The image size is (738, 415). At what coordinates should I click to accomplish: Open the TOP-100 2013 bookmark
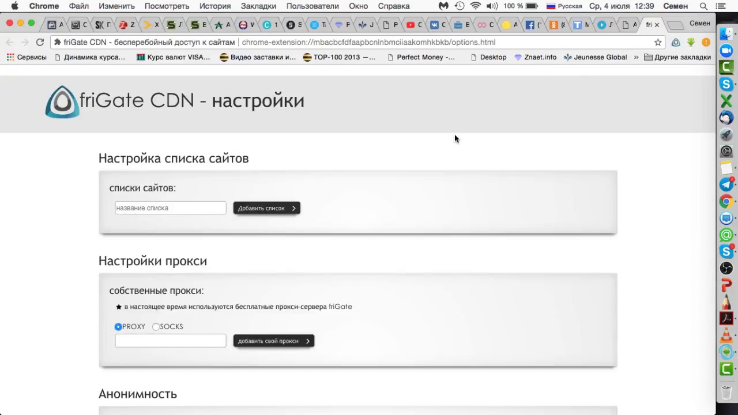click(339, 57)
